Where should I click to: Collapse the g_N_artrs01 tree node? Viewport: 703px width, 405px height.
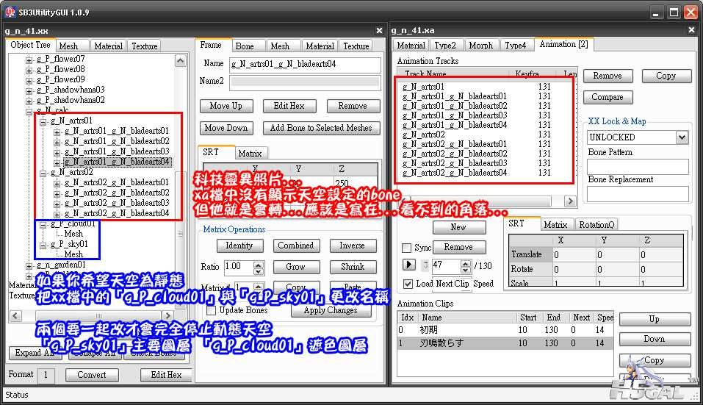pos(44,121)
